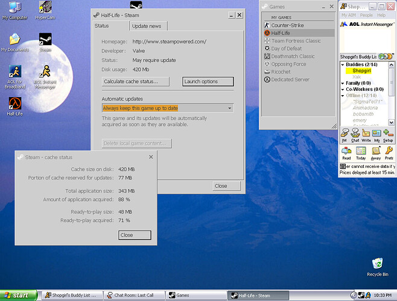Image resolution: width=397 pixels, height=301 pixels.
Task: Open the HyperCam desktop shortcut
Action: [x=45, y=10]
